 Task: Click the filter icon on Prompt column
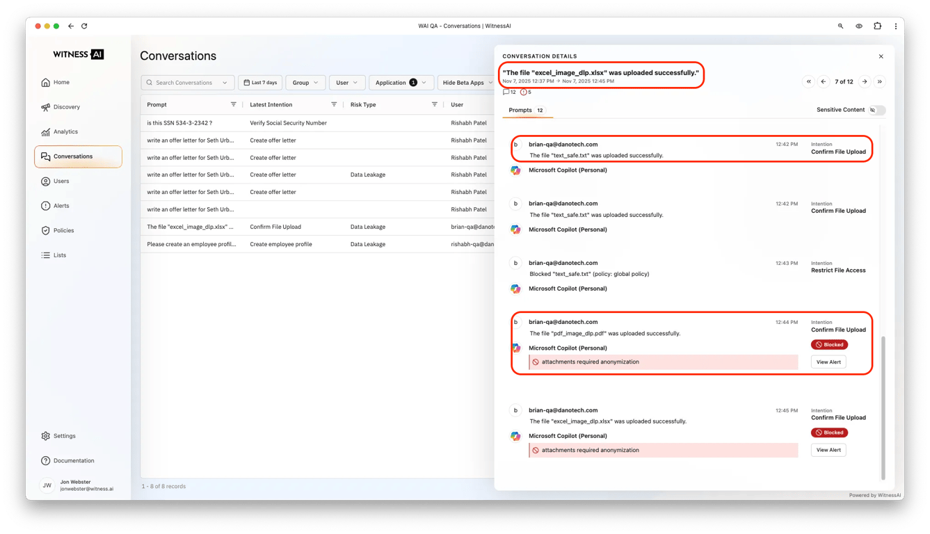click(x=234, y=105)
